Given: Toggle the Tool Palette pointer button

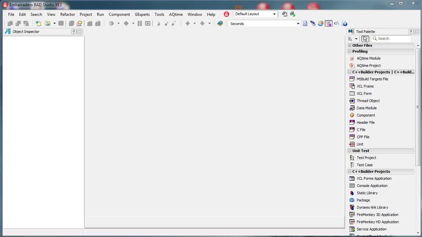Looking at the screenshot, I should click(365, 39).
